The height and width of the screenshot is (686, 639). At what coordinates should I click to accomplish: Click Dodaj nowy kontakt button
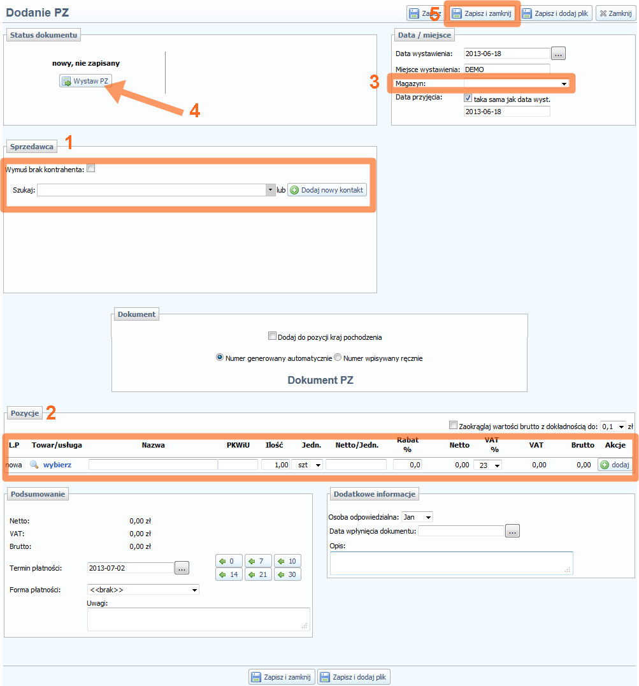coord(327,190)
